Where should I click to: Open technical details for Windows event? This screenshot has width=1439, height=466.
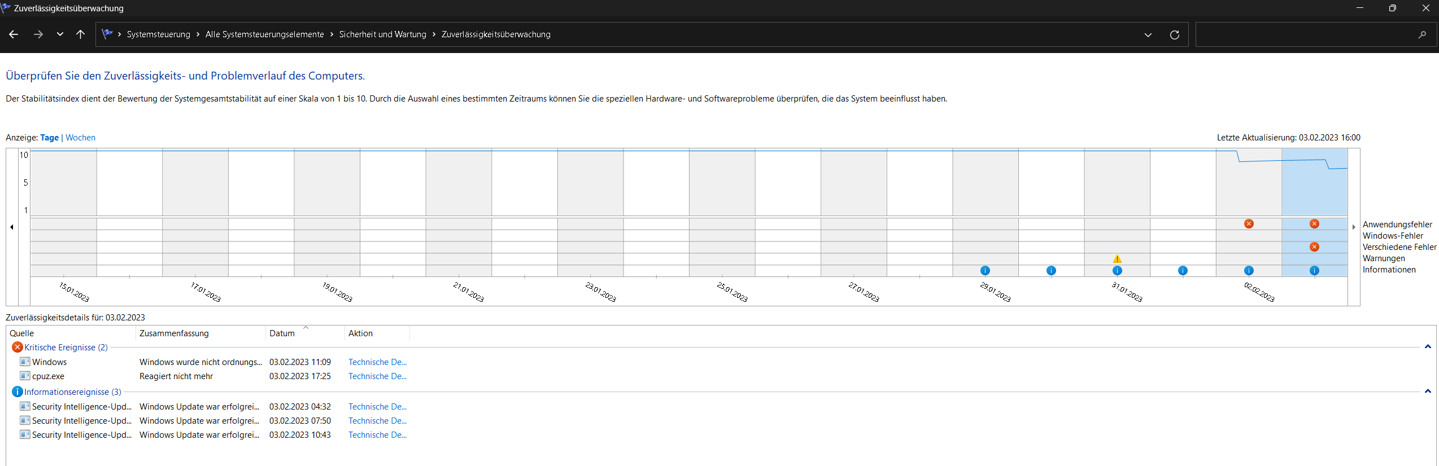377,362
